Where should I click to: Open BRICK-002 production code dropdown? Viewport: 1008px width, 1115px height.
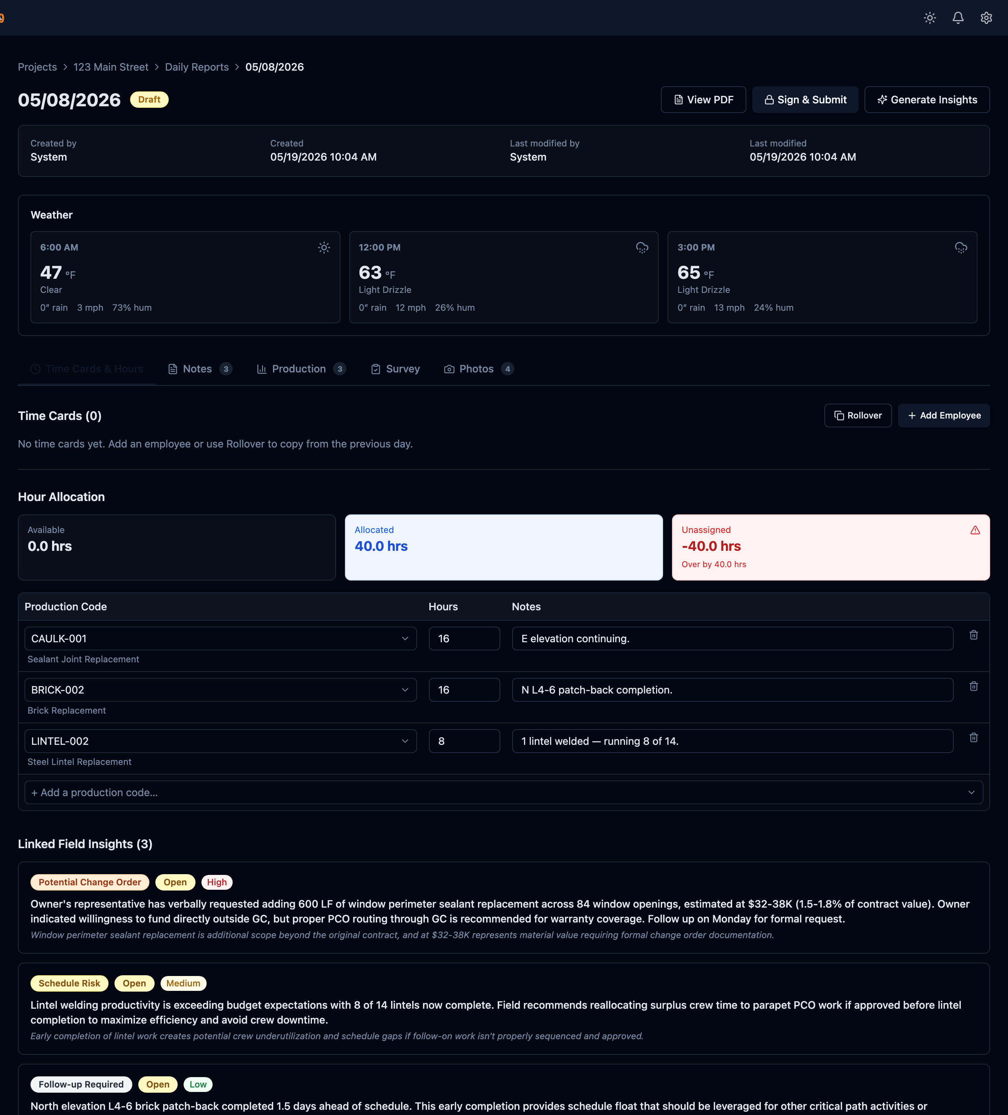pyautogui.click(x=220, y=690)
